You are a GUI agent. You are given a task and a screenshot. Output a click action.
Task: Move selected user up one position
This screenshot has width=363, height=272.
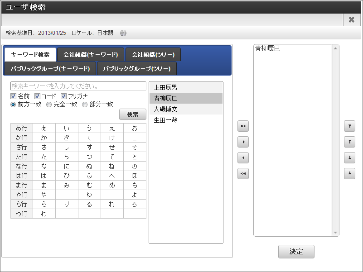pyautogui.click(x=349, y=142)
